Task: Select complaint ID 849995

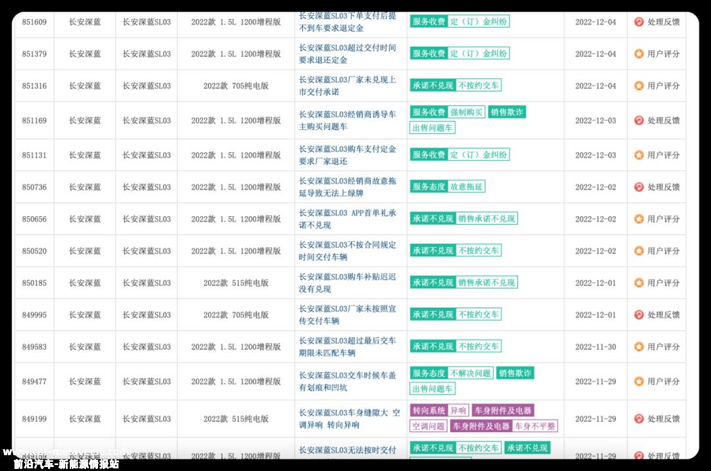Action: tap(34, 314)
